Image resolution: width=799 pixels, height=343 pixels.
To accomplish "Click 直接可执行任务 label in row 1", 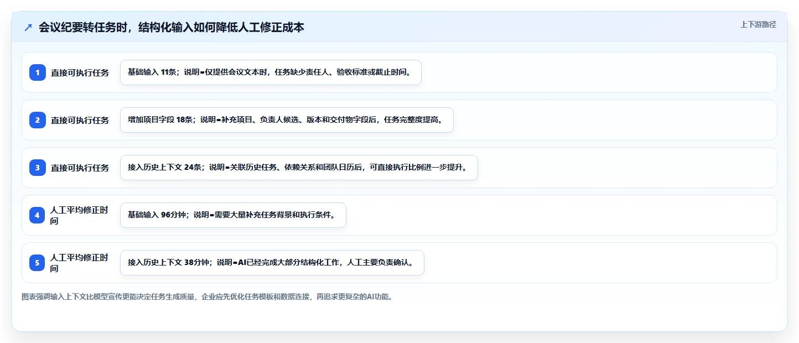I will [x=80, y=72].
